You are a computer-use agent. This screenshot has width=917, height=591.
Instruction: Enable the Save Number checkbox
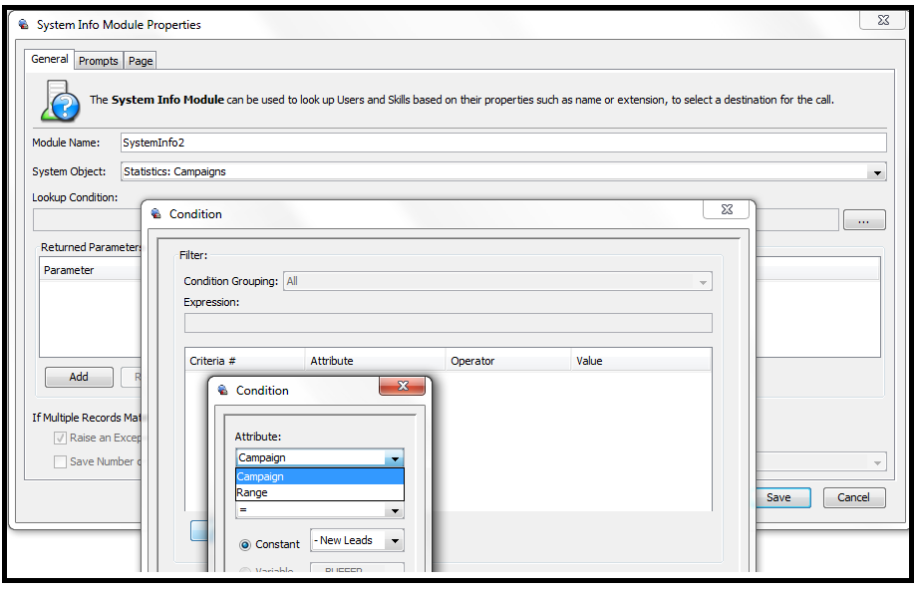(59, 460)
